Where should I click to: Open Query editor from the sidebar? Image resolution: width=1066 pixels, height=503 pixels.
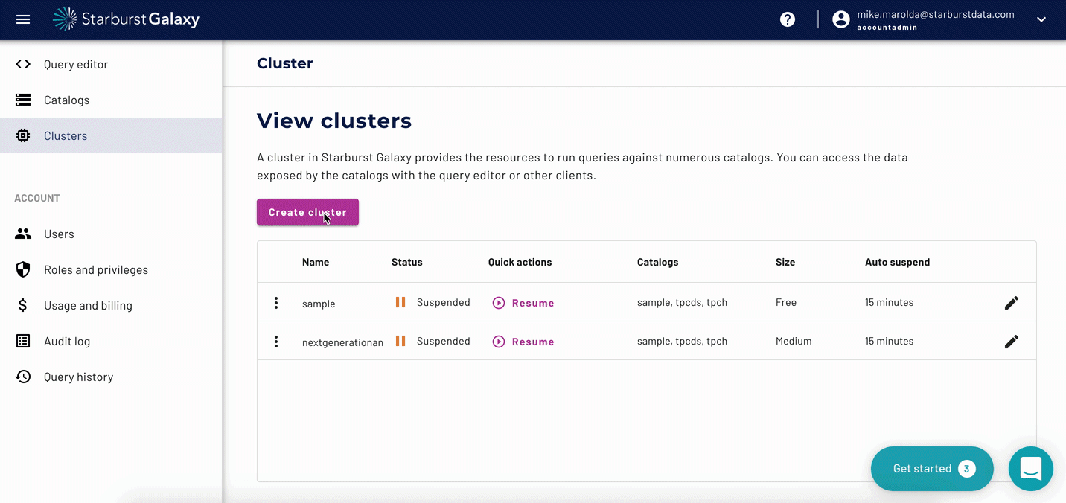point(111,64)
